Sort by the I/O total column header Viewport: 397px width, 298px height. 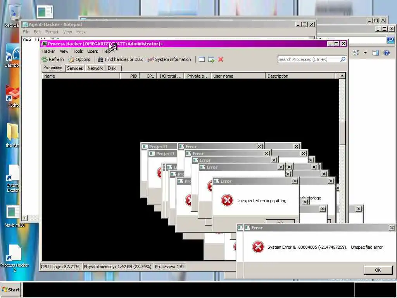tap(171, 76)
